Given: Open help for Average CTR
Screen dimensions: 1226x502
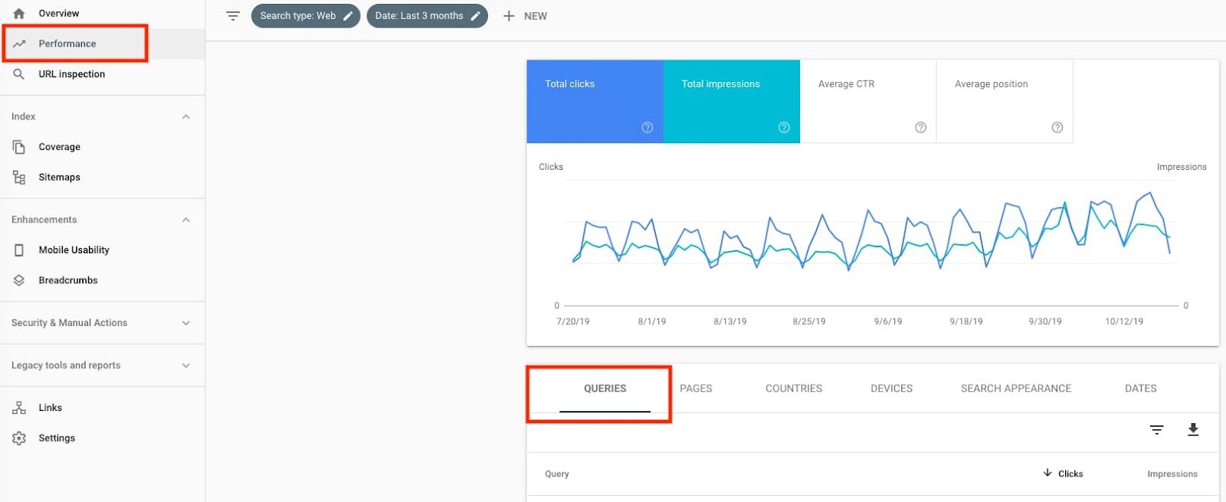Looking at the screenshot, I should pyautogui.click(x=921, y=128).
